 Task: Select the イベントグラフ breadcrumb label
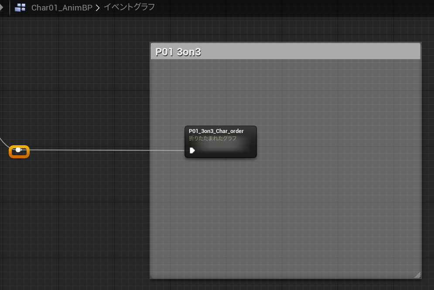(129, 7)
